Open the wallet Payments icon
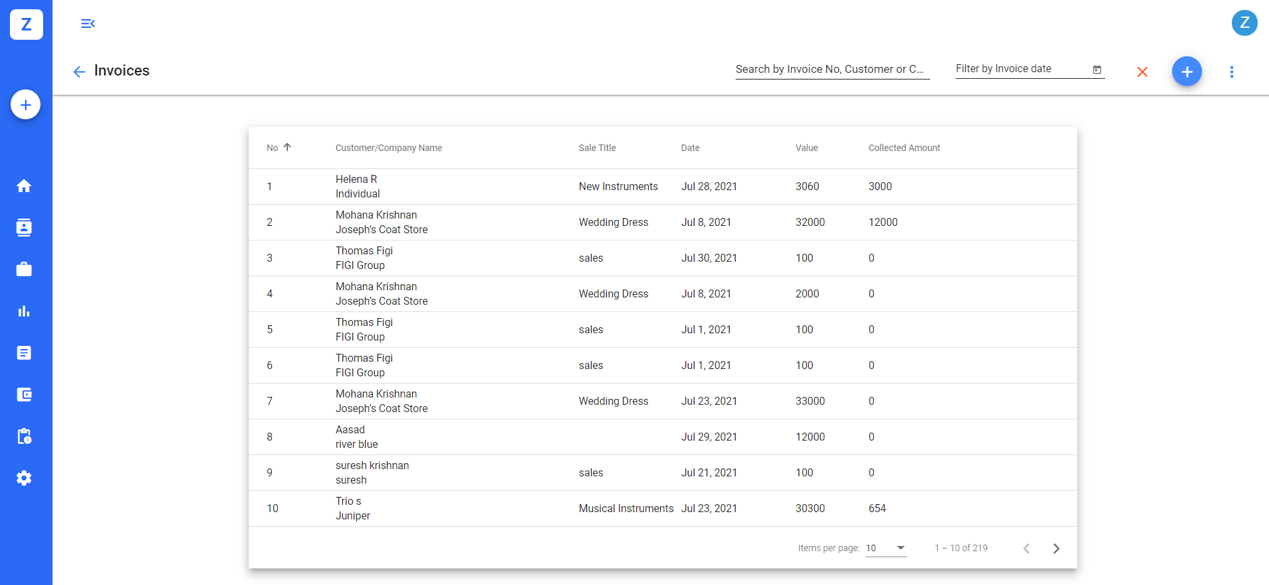 point(25,395)
